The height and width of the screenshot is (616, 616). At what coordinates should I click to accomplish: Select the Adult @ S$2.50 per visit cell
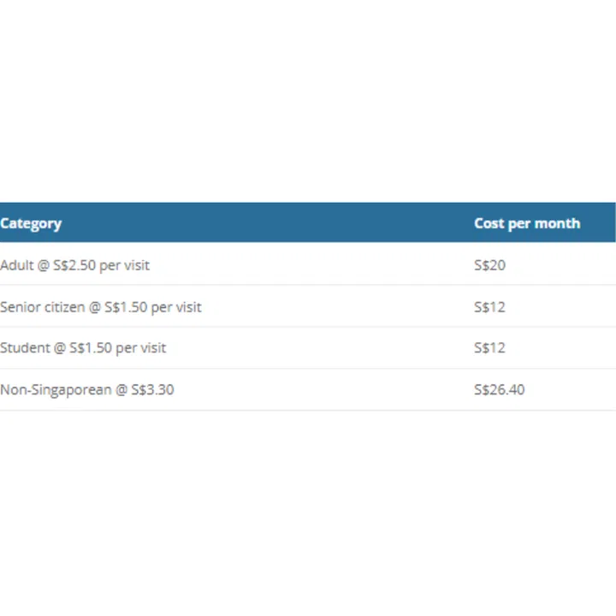click(75, 265)
